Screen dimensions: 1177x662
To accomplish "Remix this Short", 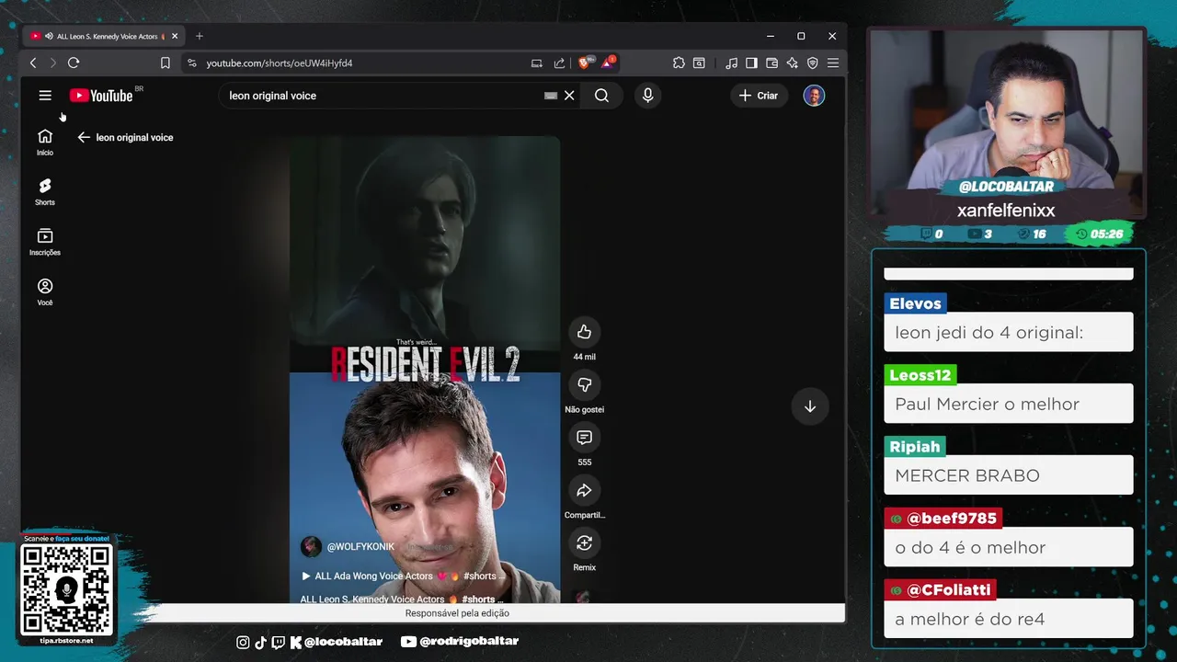I will (x=584, y=542).
